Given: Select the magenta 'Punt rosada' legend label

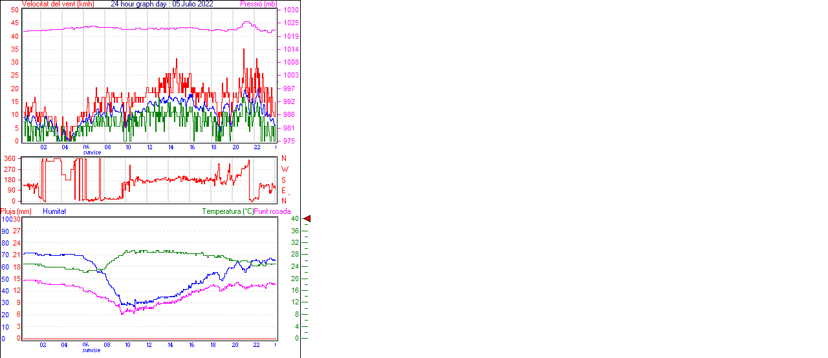Looking at the screenshot, I should [x=272, y=211].
